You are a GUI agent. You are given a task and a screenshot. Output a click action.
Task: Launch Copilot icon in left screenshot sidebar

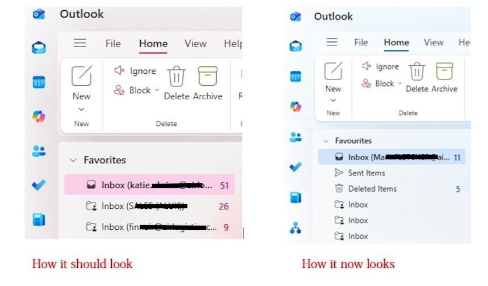[x=39, y=116]
